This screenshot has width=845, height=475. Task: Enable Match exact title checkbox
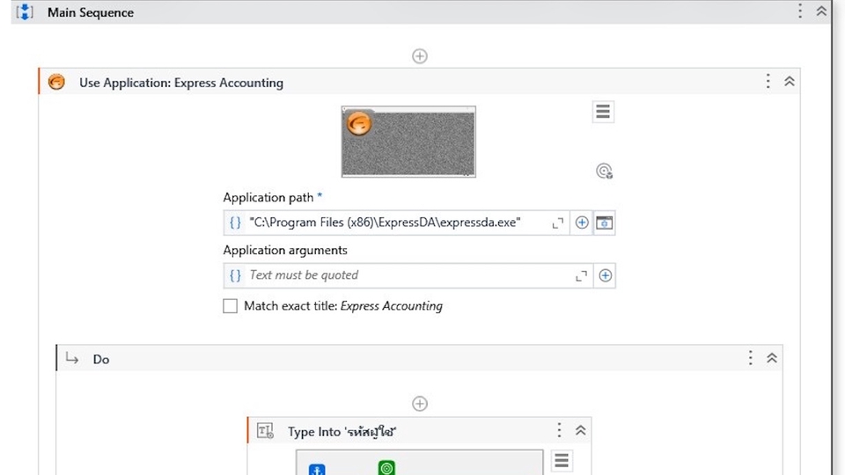pos(231,306)
